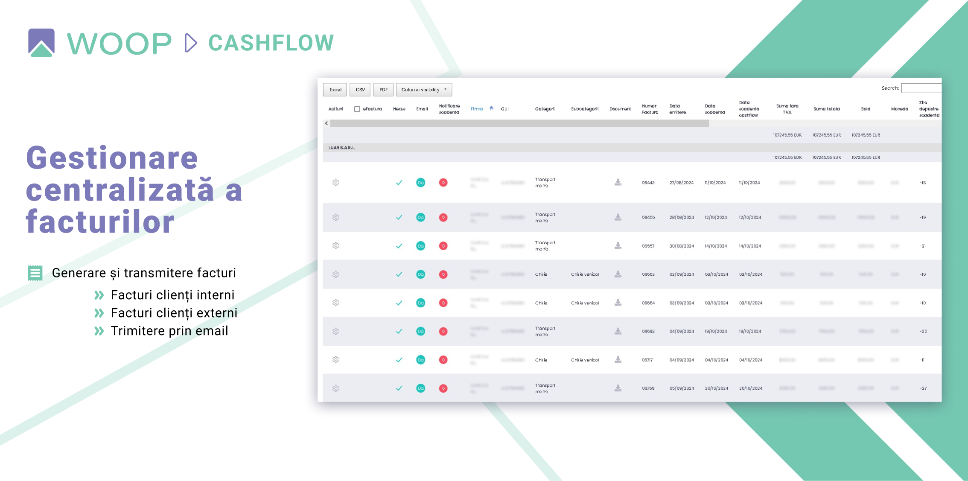Open actions gear for invoice 09455
This screenshot has width=968, height=481.
point(336,217)
